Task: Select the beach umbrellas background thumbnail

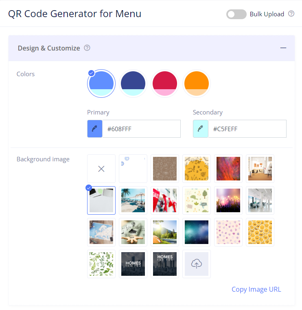Action: (133, 200)
